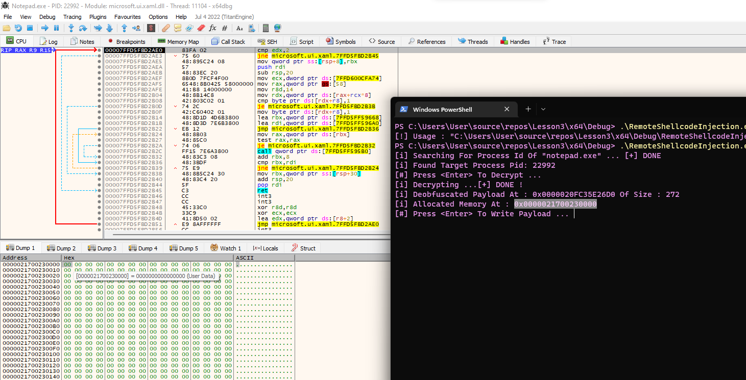Restart the debugged program via toolbar
This screenshot has width=746, height=380.
[x=18, y=28]
